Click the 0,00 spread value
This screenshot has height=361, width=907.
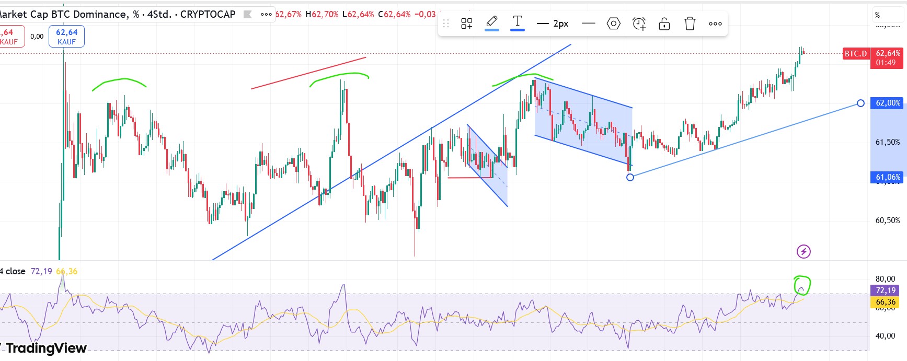(37, 37)
